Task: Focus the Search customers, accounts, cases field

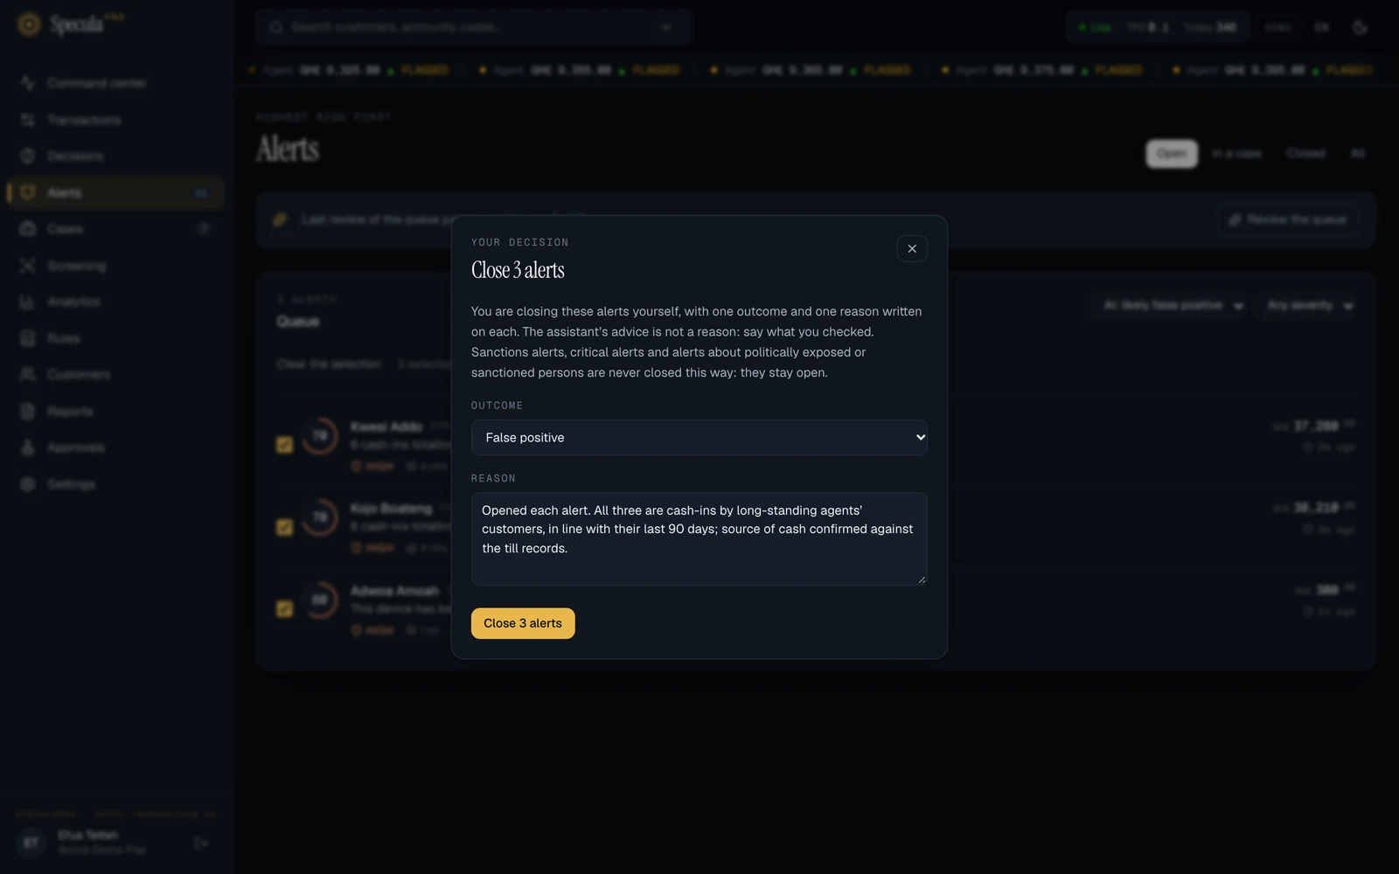Action: [x=473, y=27]
